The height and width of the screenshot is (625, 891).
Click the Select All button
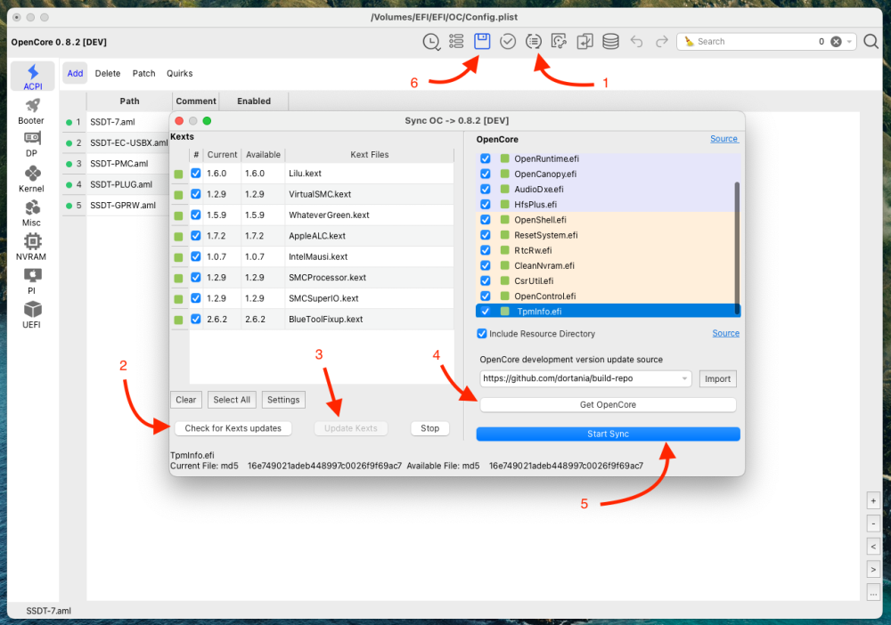coord(232,400)
